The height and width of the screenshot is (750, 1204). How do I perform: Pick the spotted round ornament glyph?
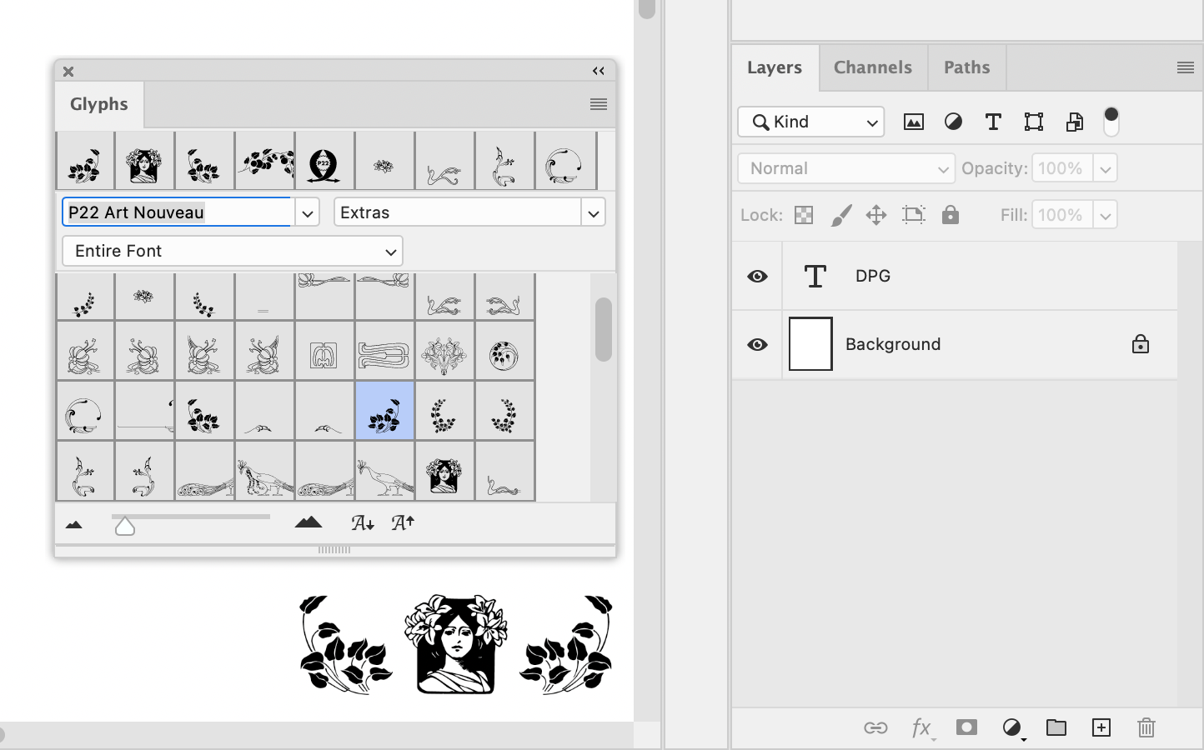pyautogui.click(x=504, y=351)
